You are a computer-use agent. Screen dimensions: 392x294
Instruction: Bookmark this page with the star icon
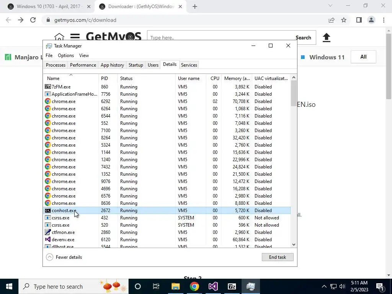344,20
